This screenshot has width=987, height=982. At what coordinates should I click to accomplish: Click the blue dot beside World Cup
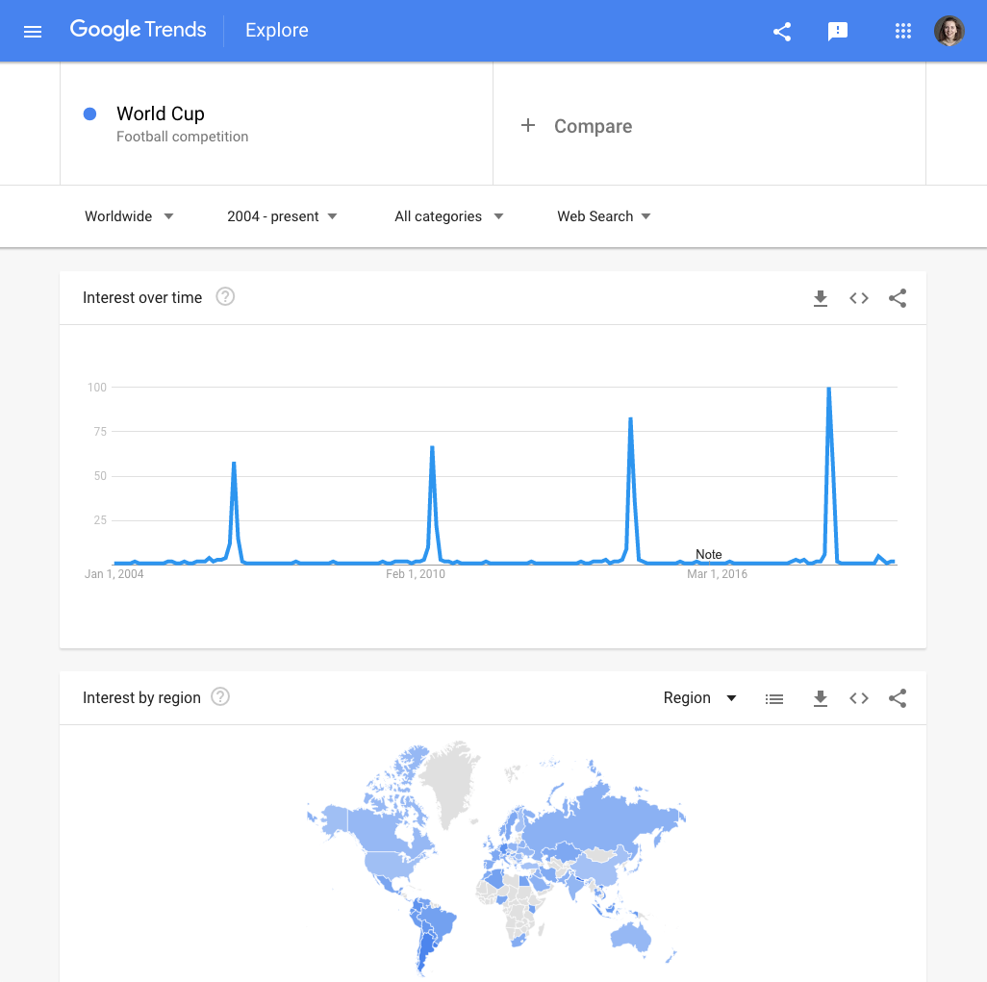90,113
